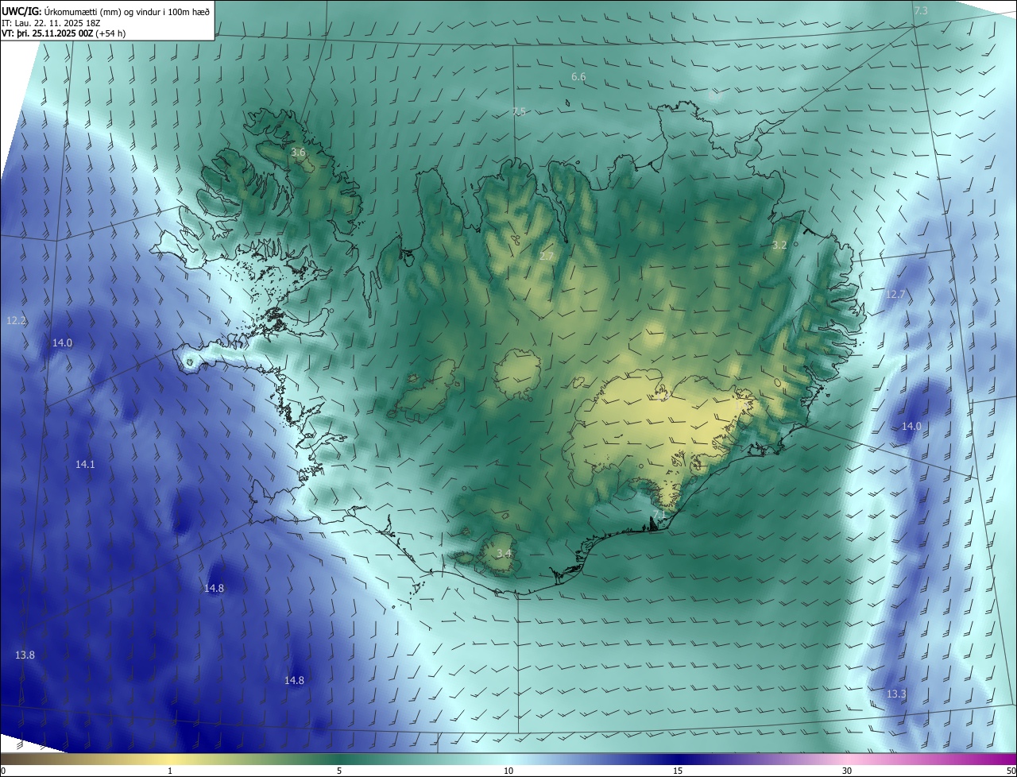This screenshot has width=1017, height=777.
Task: Click the 7.3 precipitation value
Action: [x=921, y=10]
